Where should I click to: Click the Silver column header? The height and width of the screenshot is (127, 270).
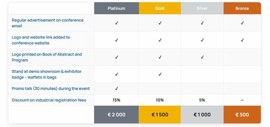202,8
